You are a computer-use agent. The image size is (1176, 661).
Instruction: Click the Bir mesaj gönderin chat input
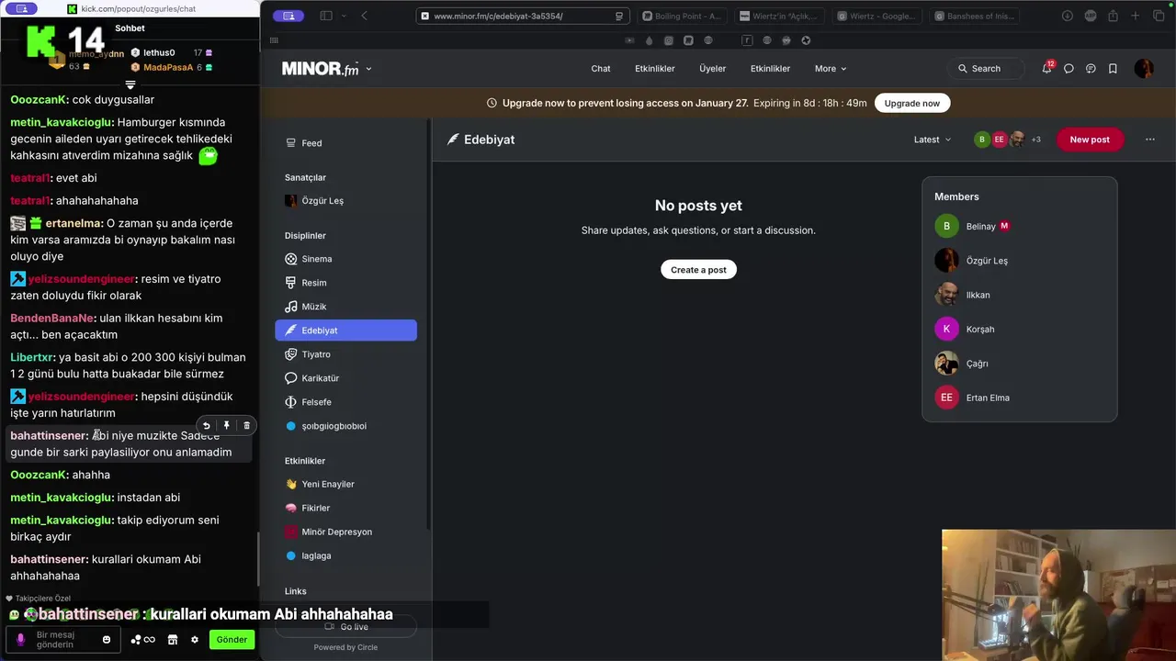pos(63,640)
